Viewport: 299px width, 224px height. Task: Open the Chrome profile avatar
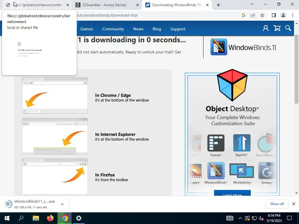283,15
